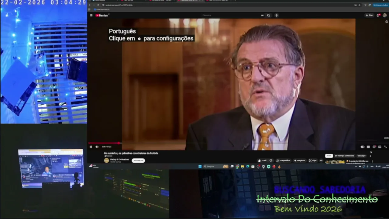
Task: Click the YouTube search magnifier button
Action: pos(268,15)
